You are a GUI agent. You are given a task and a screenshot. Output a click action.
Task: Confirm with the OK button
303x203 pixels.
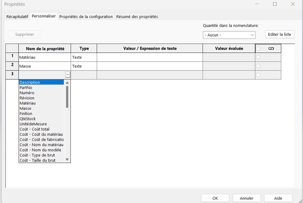pyautogui.click(x=215, y=198)
